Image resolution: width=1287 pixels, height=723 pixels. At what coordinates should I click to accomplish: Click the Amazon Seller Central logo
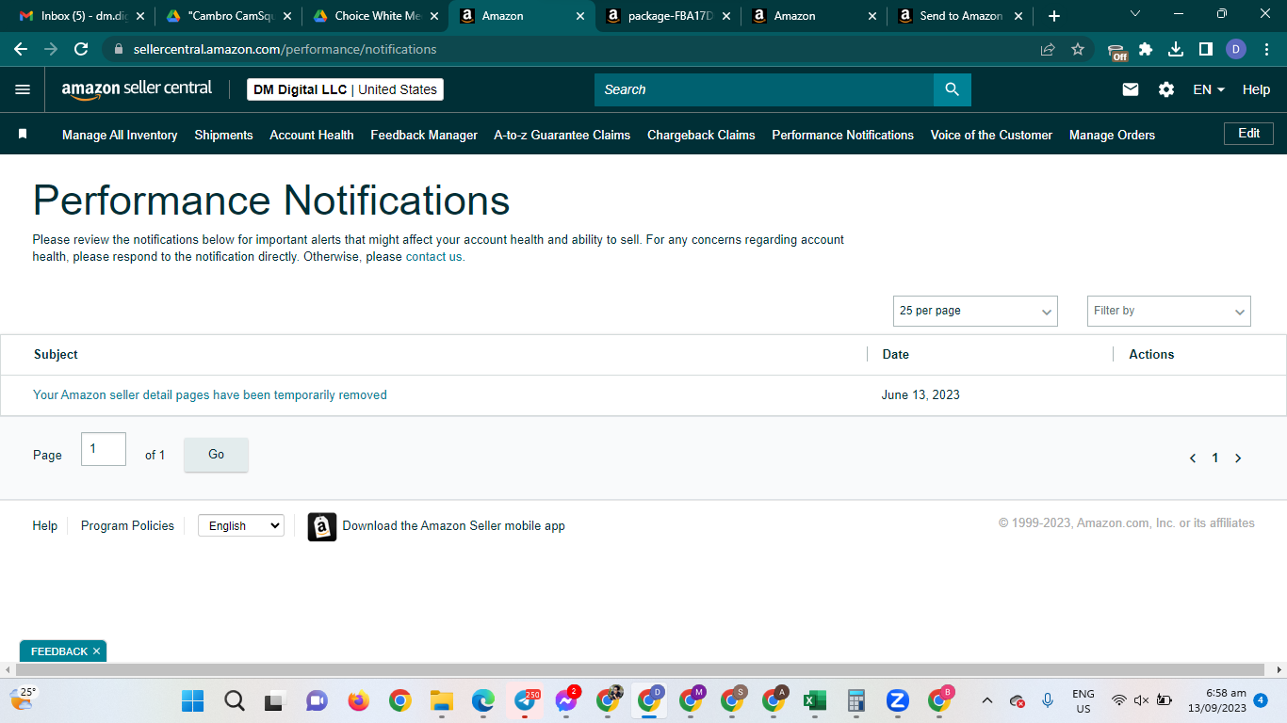pos(137,89)
